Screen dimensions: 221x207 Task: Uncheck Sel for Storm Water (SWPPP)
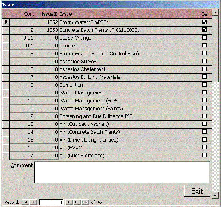point(204,22)
